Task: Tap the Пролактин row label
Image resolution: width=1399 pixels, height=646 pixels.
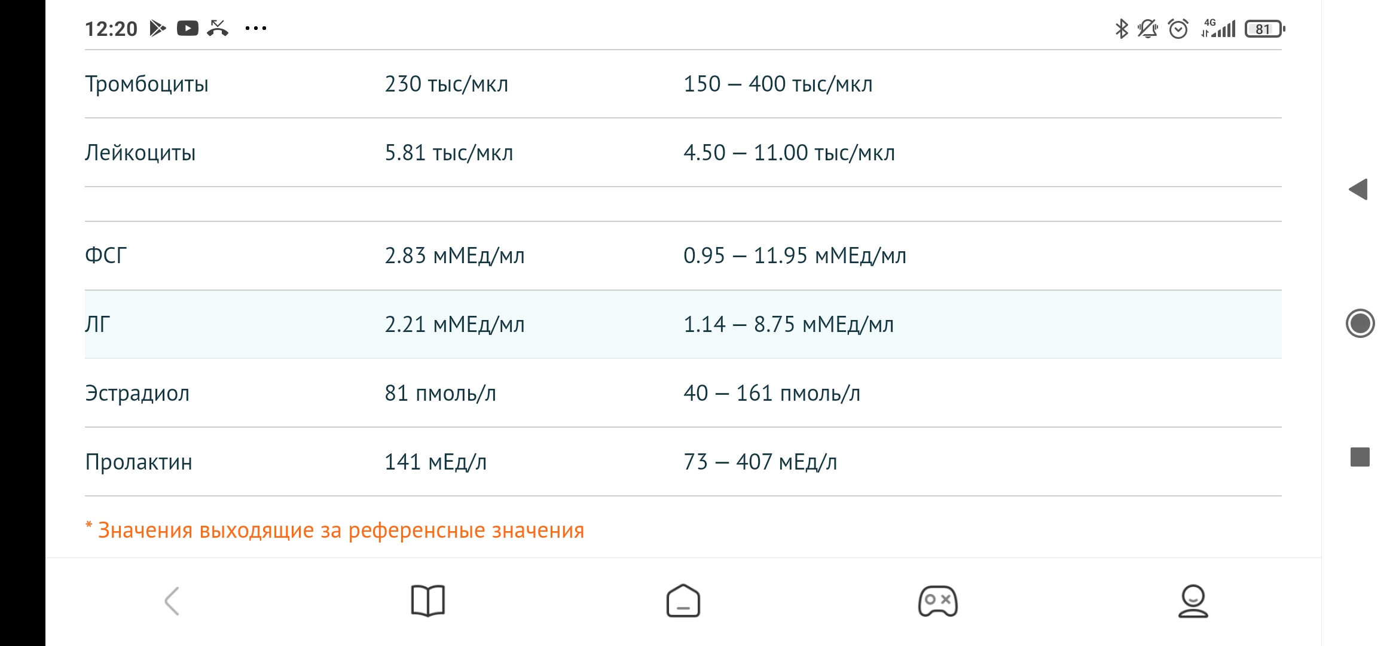Action: [139, 462]
